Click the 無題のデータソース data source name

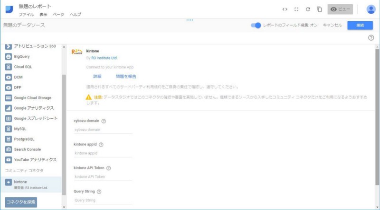[24, 25]
